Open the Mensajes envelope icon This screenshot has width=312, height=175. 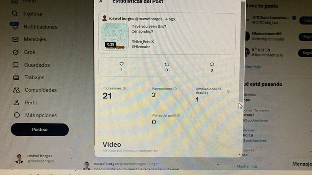coord(15,39)
